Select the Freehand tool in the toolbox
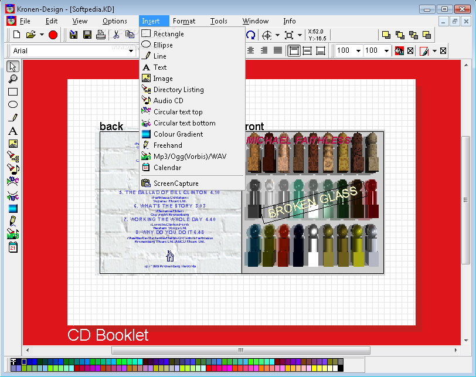The image size is (476, 377). click(x=13, y=221)
